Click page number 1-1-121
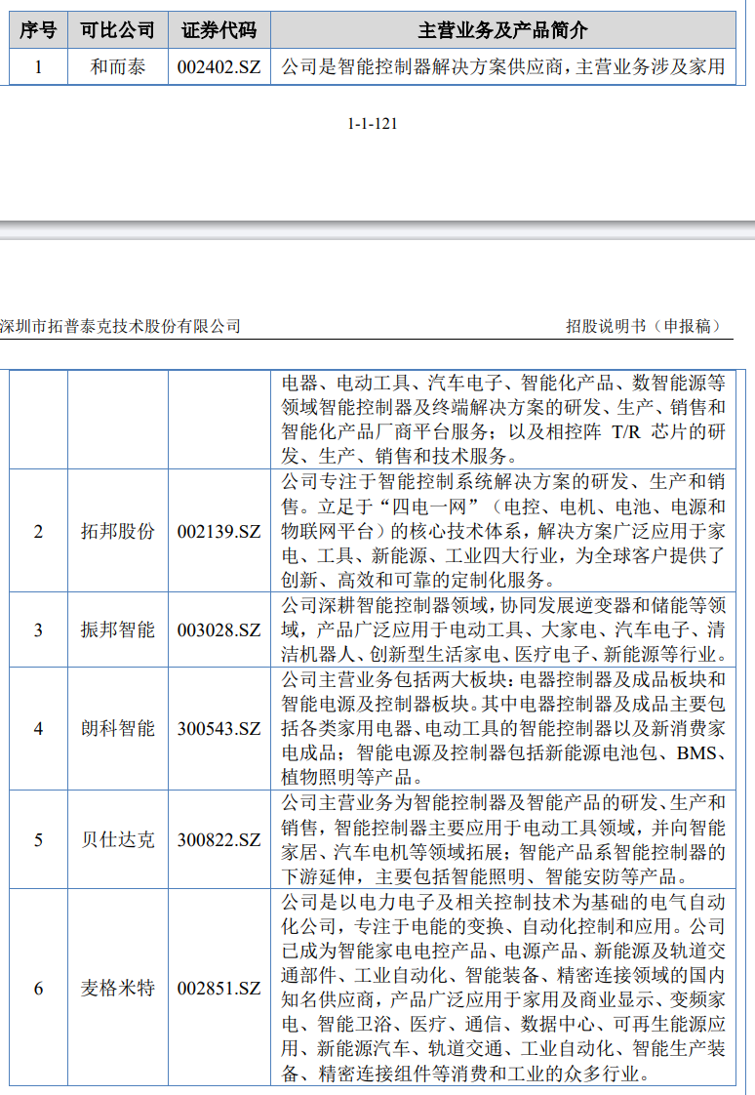This screenshot has width=755, height=1095. [x=373, y=124]
